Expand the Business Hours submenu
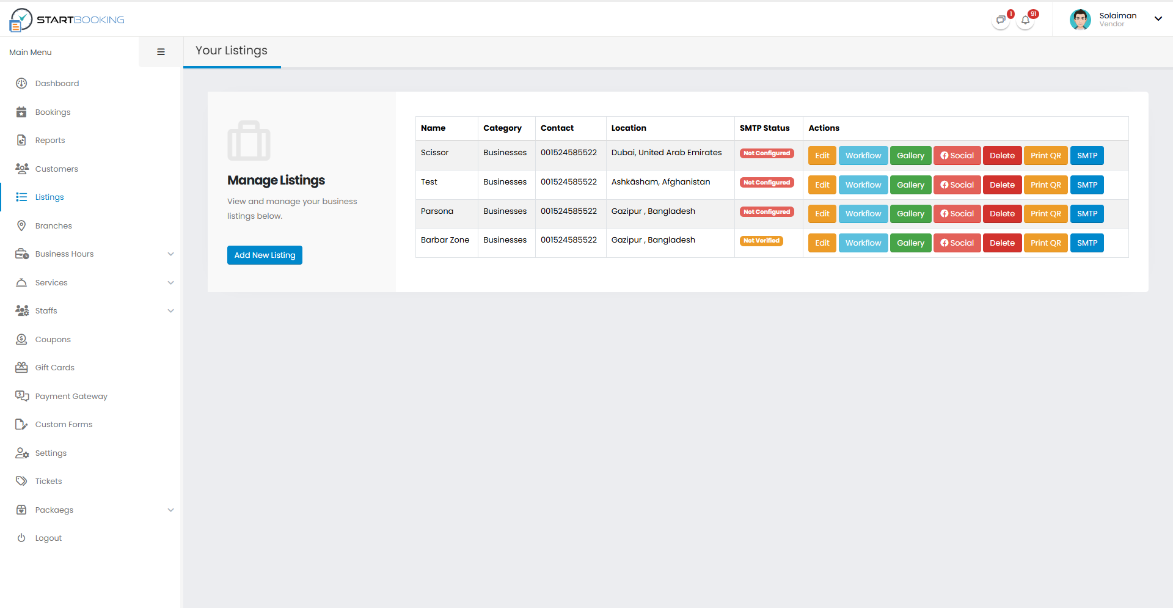 pyautogui.click(x=170, y=254)
